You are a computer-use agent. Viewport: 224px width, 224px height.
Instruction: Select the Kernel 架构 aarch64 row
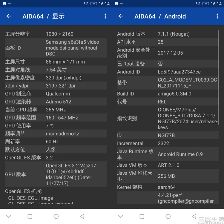point(168,187)
